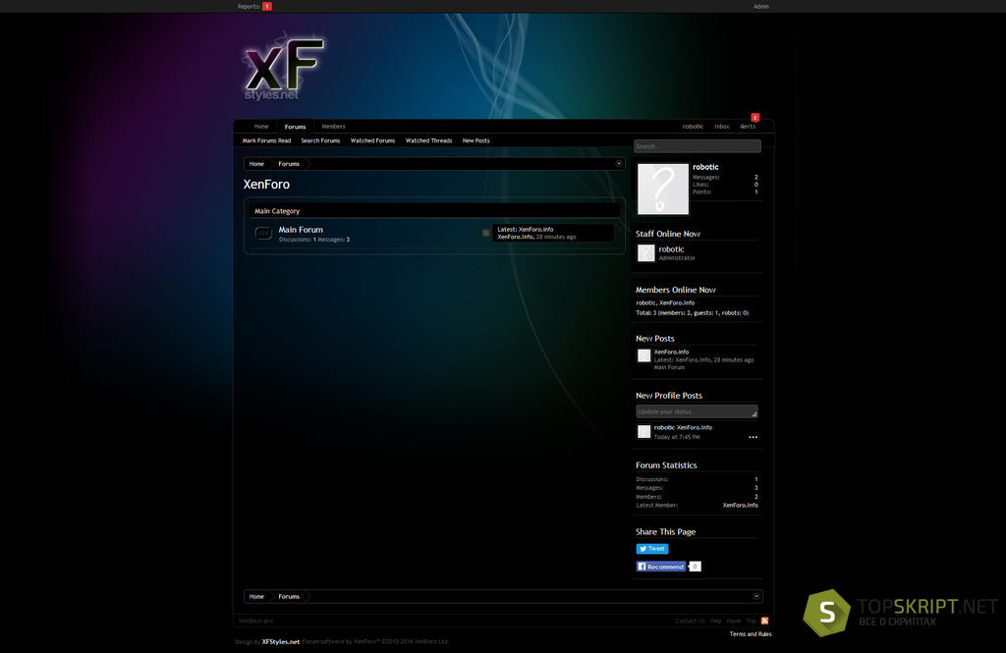The image size is (1006, 653).
Task: Click the Main Forum 'old' status icon
Action: point(263,233)
